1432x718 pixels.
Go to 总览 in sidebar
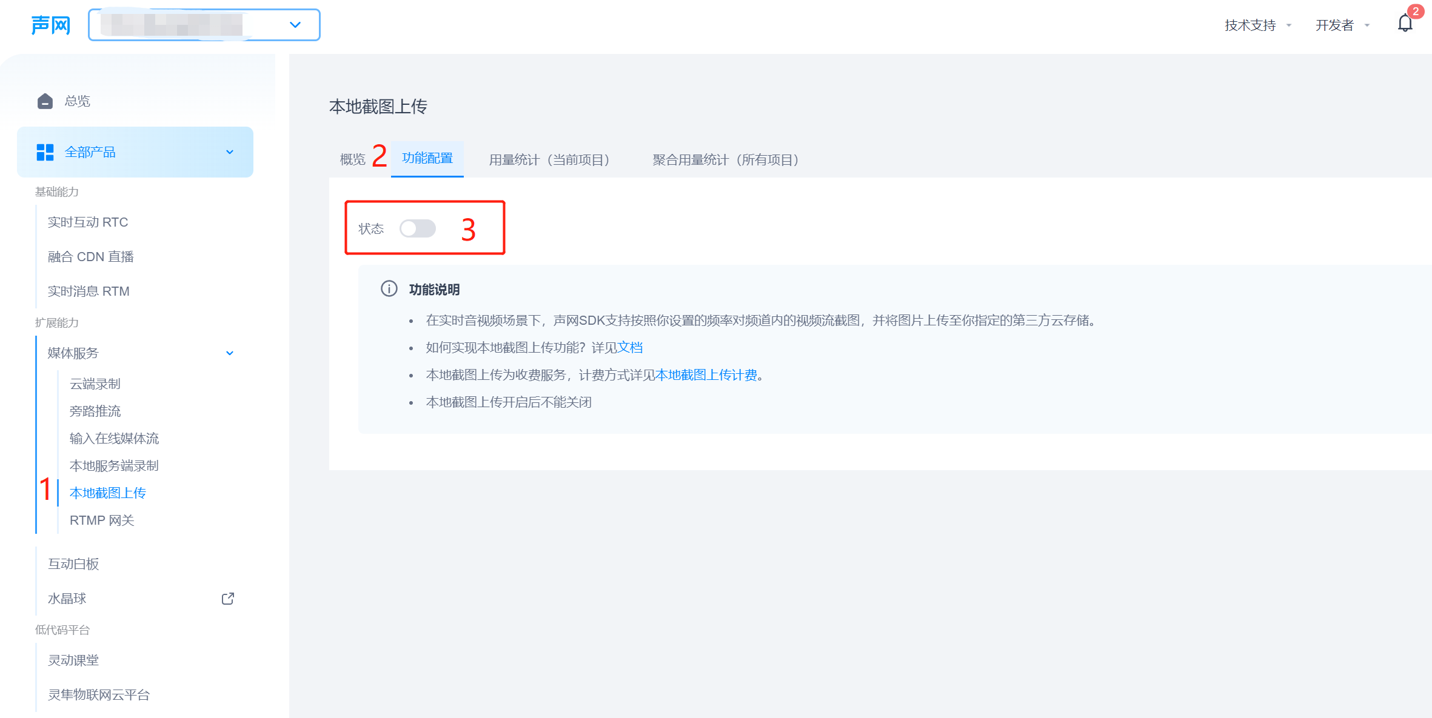click(77, 101)
